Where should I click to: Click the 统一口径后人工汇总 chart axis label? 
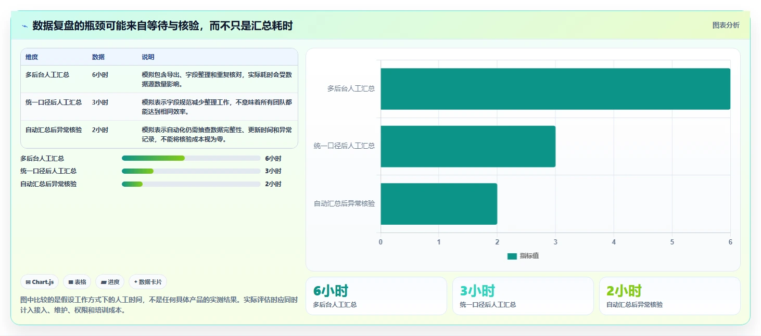[344, 146]
